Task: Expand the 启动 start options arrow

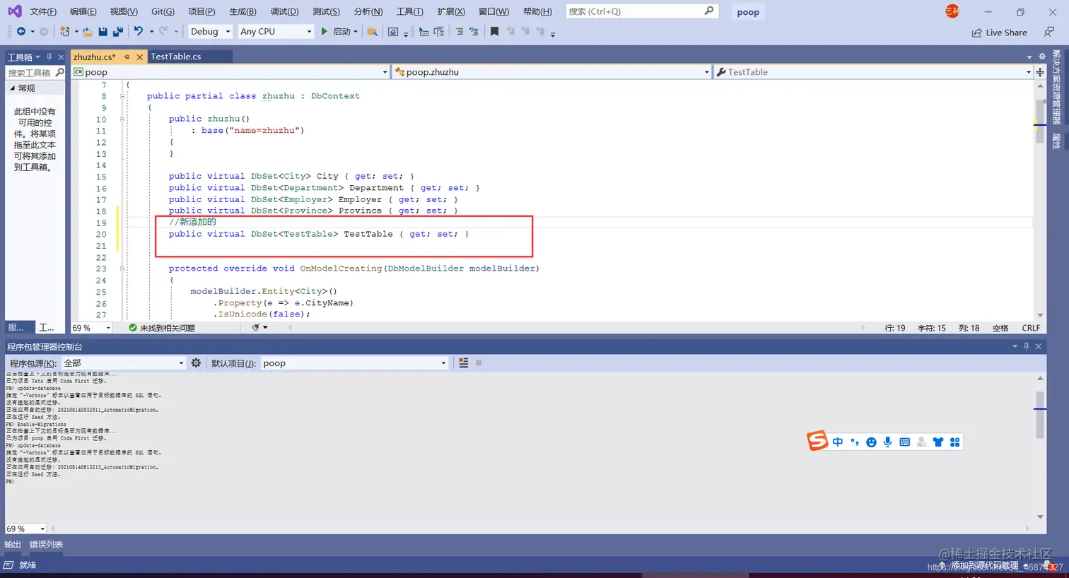Action: tap(356, 31)
